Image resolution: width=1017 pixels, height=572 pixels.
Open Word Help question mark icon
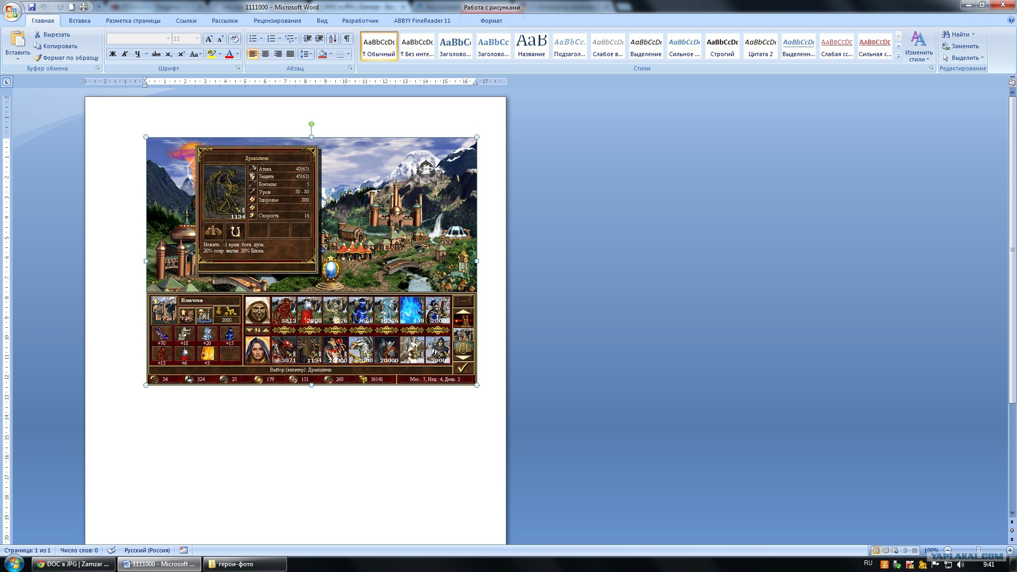tap(1011, 20)
